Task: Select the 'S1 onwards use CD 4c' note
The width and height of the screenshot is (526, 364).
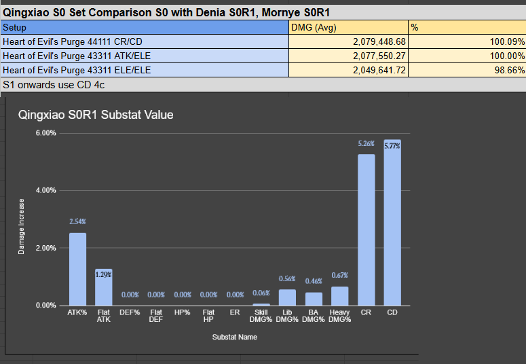Action: 263,85
